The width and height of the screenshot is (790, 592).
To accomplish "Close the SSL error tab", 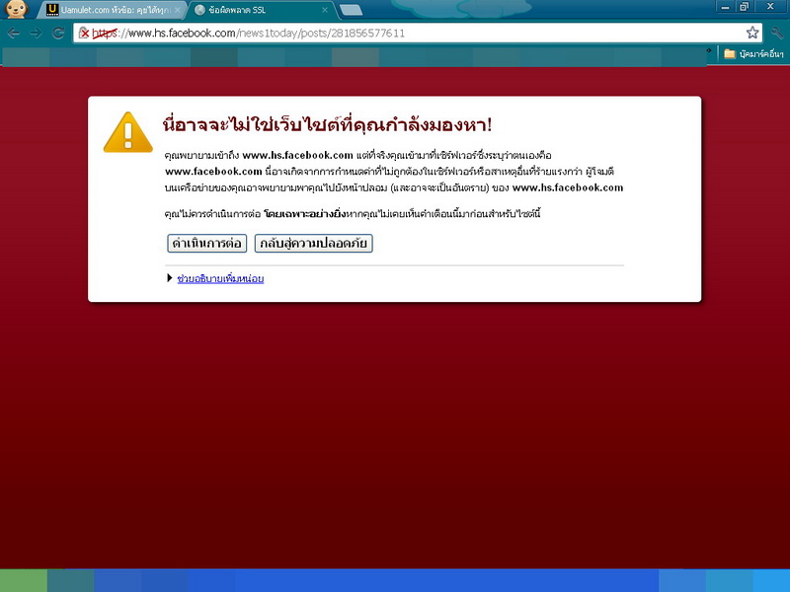I will (324, 10).
